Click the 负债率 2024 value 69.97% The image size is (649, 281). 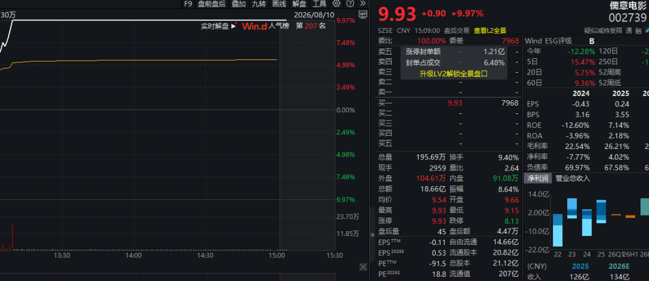(x=577, y=168)
